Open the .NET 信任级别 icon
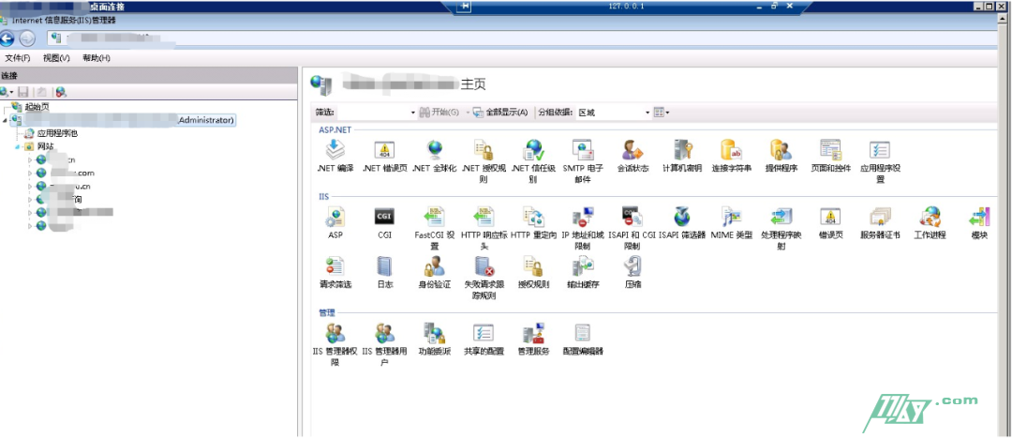The width and height of the screenshot is (1012, 438). (533, 151)
